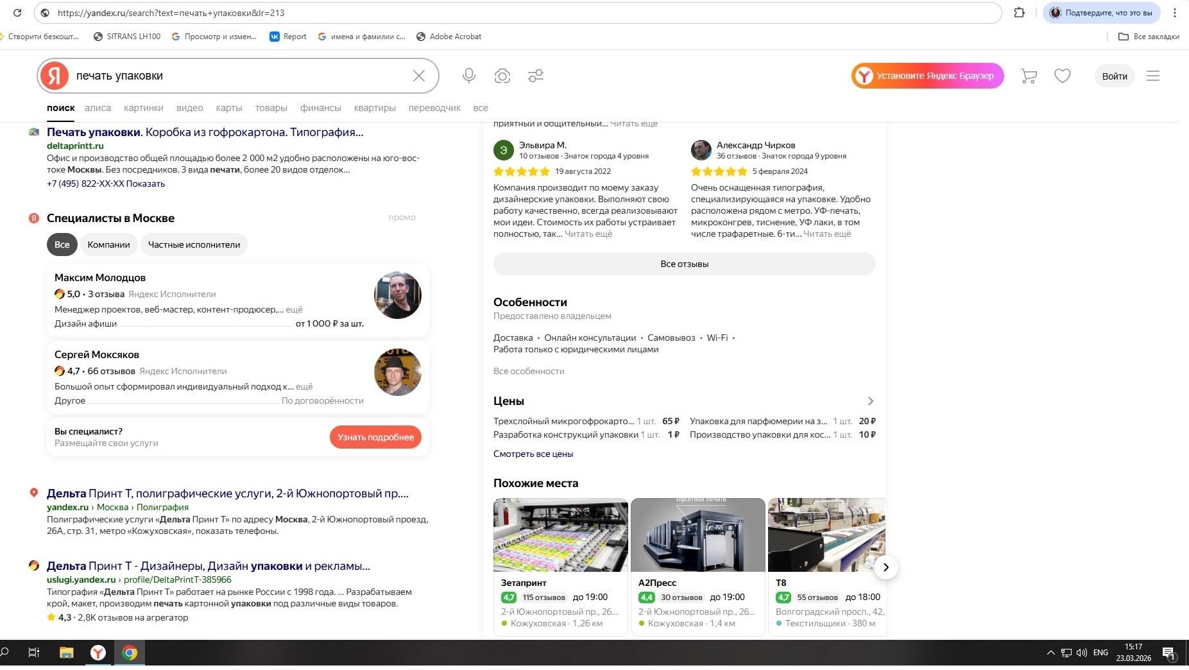Image resolution: width=1189 pixels, height=670 pixels.
Task: Open the hamburger menu in Yandex header
Action: pos(1153,76)
